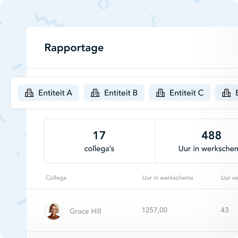This screenshot has height=238, width=238.
Task: Sort by the Uur in werkschema column header
Action: 168,178
